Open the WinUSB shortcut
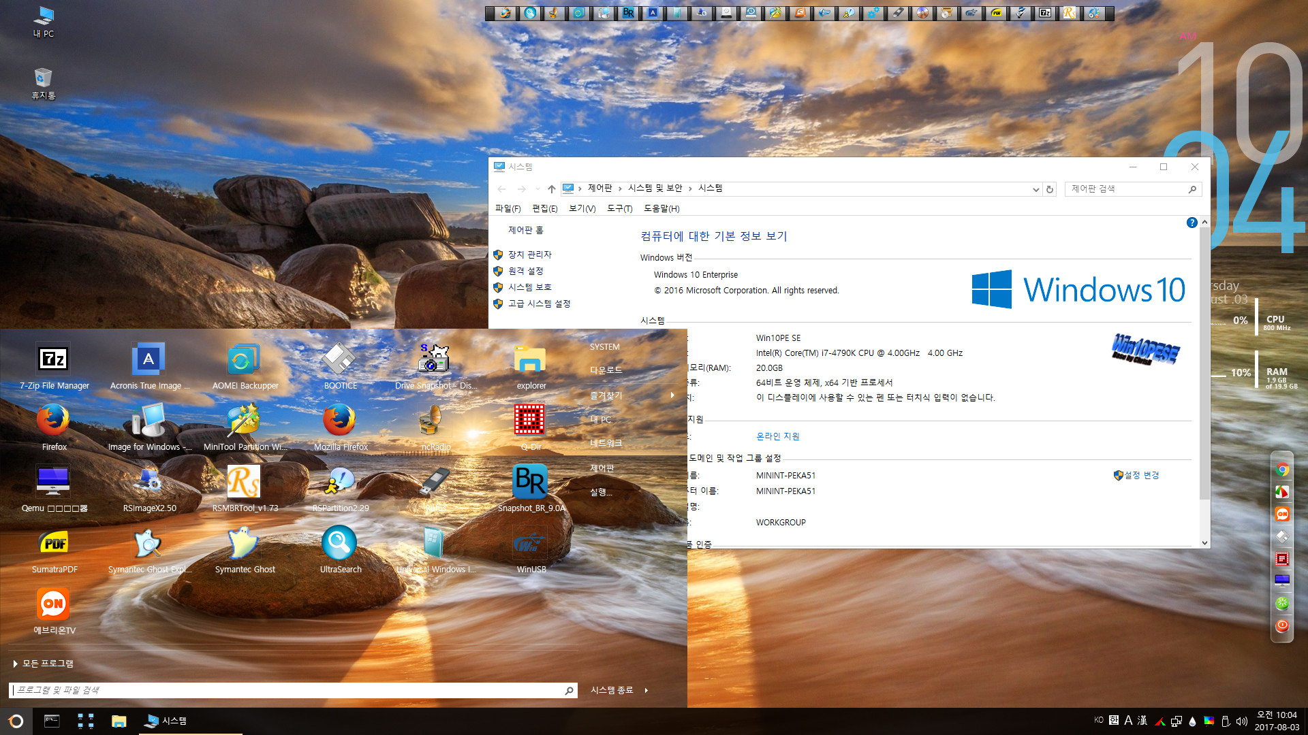 tap(531, 551)
